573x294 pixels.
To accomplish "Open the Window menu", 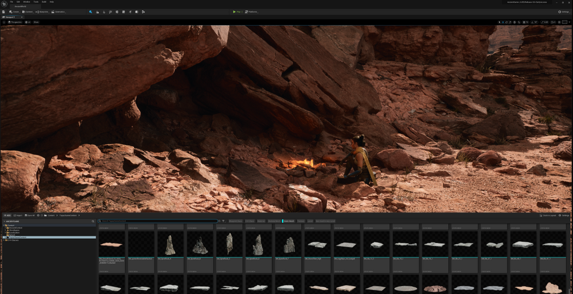I will 27,2.
